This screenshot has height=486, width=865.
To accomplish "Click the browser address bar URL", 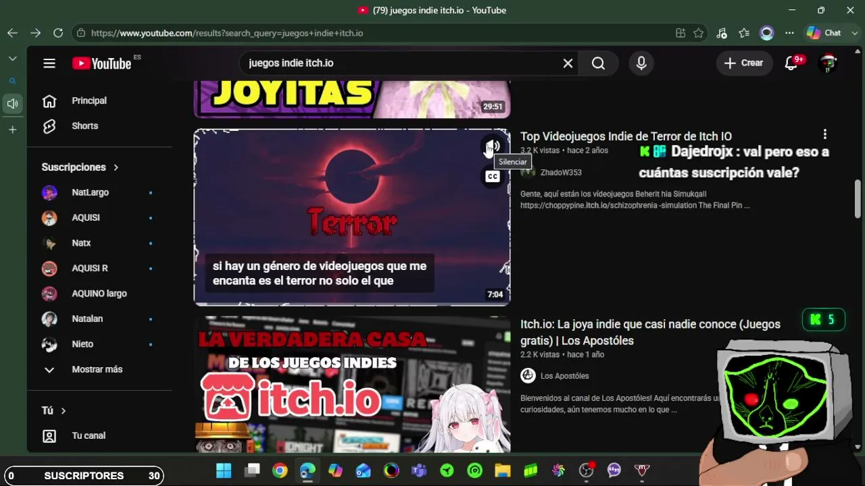I will pos(227,33).
